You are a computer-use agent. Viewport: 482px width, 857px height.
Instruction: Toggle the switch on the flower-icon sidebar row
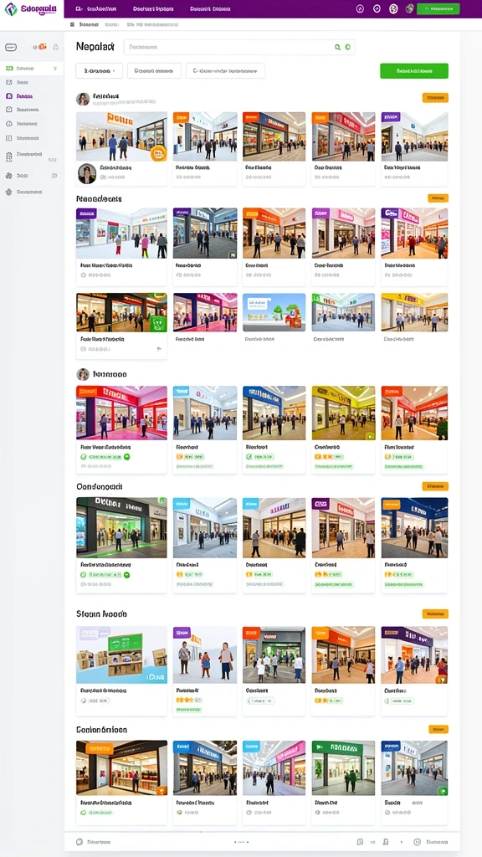coord(54,176)
